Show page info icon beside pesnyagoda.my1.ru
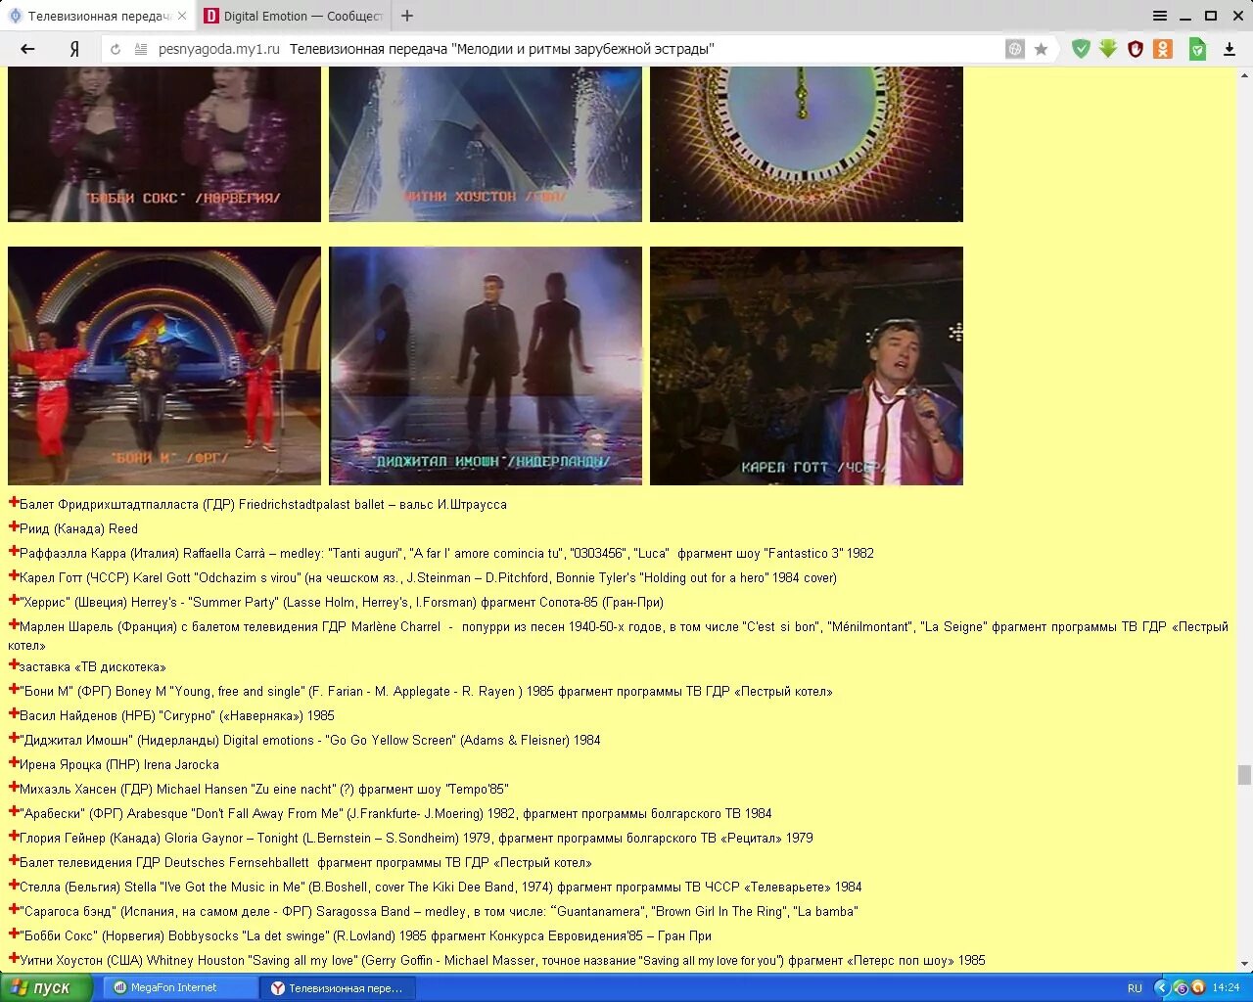1253x1002 pixels. [x=141, y=49]
